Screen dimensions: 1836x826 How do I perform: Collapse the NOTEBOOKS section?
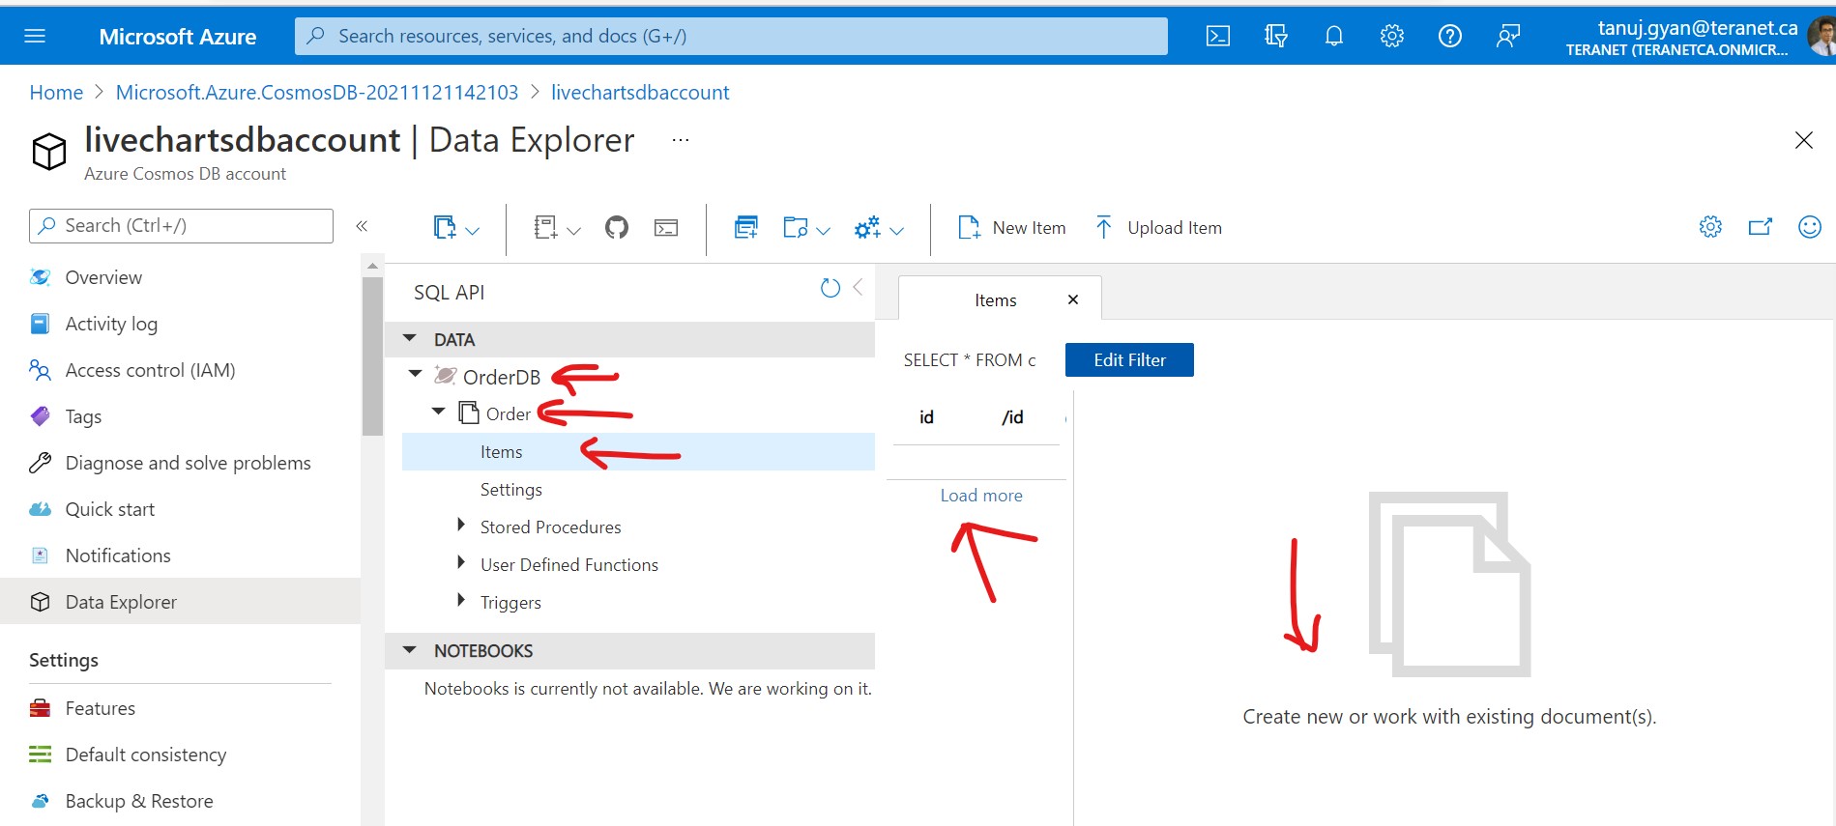coord(410,650)
